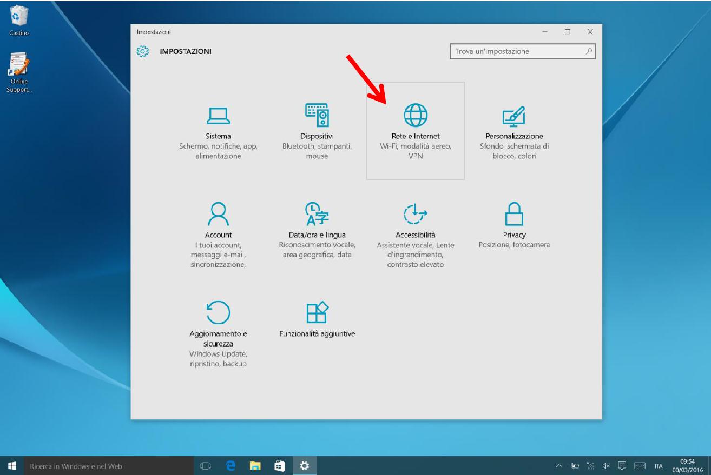Click the Impostazioni gear icon in header
This screenshot has height=475, width=711.
[x=143, y=51]
